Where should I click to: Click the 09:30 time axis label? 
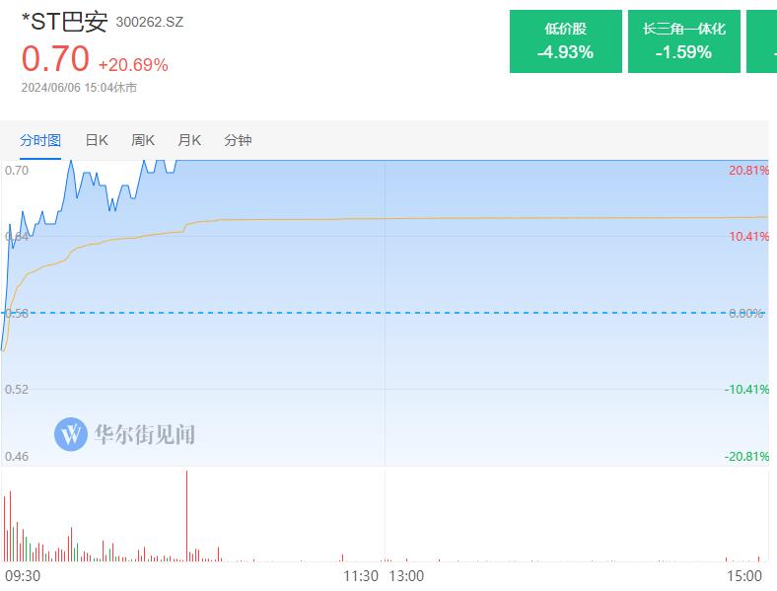pos(23,576)
